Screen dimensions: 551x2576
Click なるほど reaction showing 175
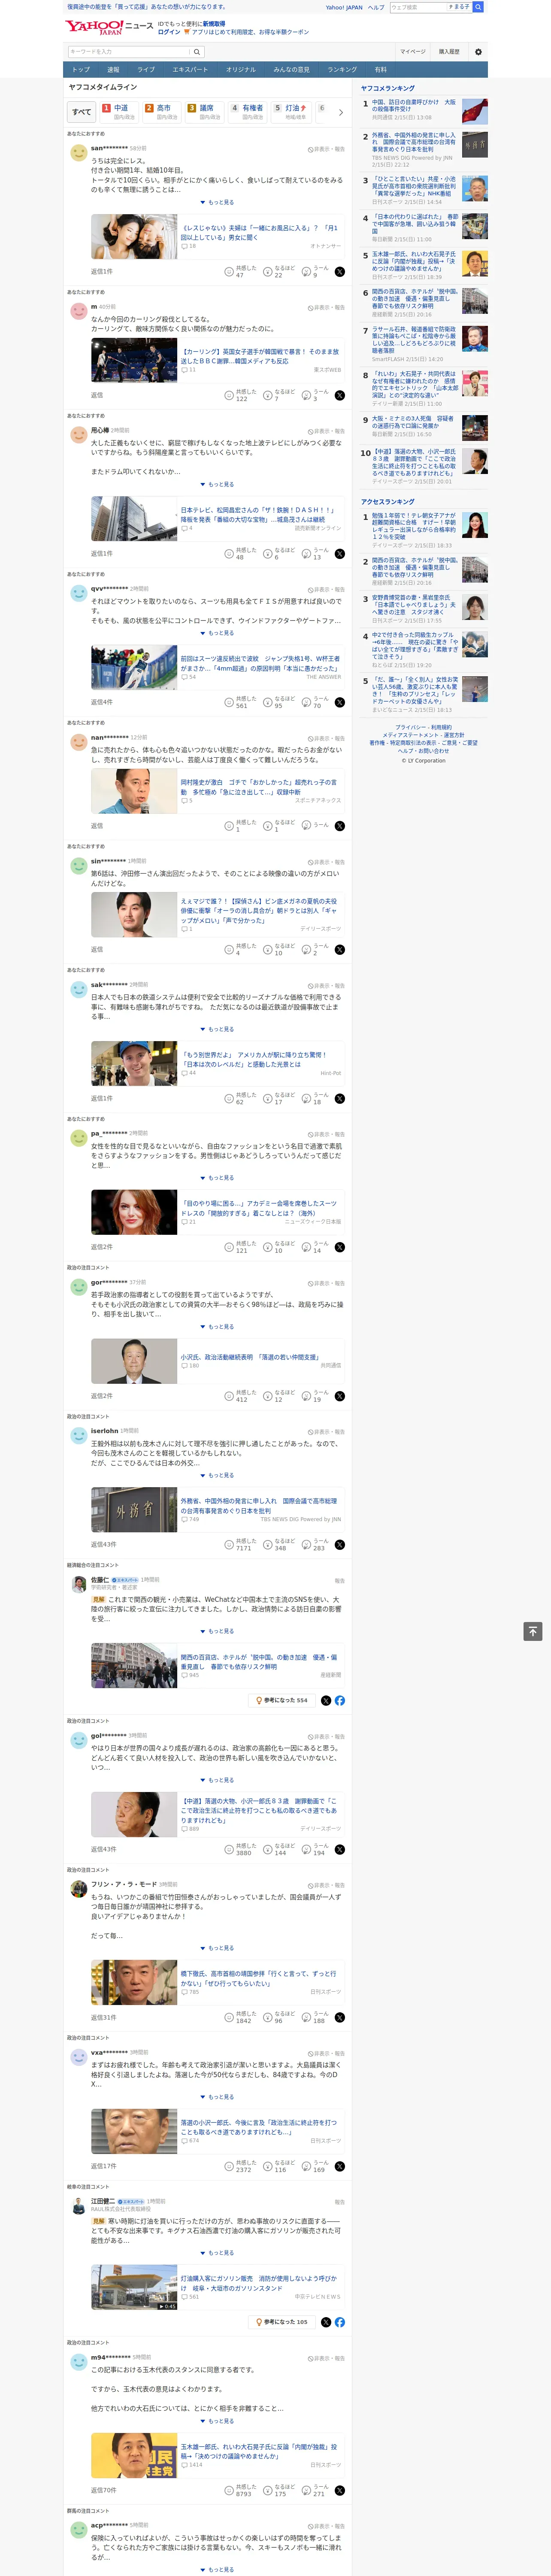279,2490
